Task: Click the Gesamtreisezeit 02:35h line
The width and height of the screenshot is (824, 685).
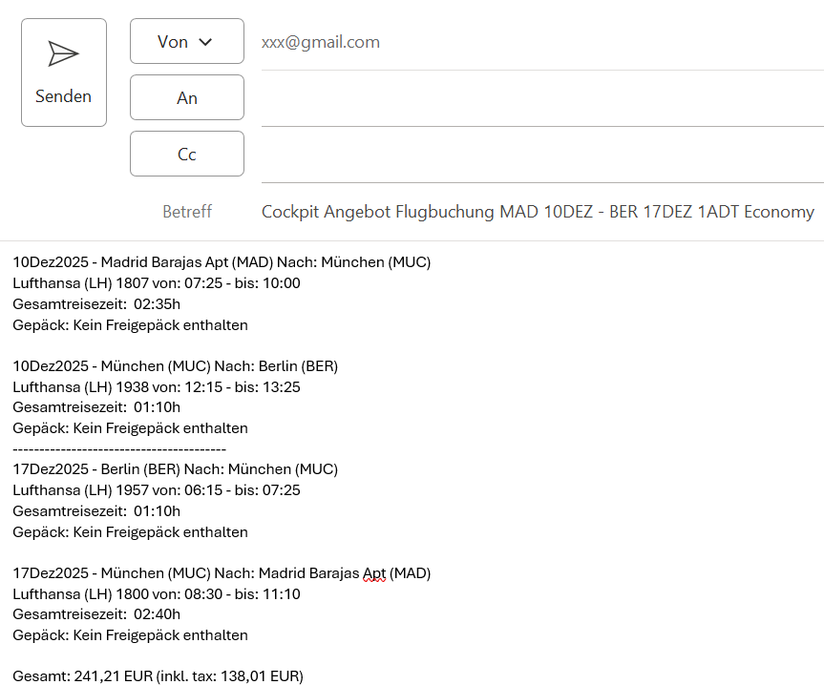Action: coord(96,304)
